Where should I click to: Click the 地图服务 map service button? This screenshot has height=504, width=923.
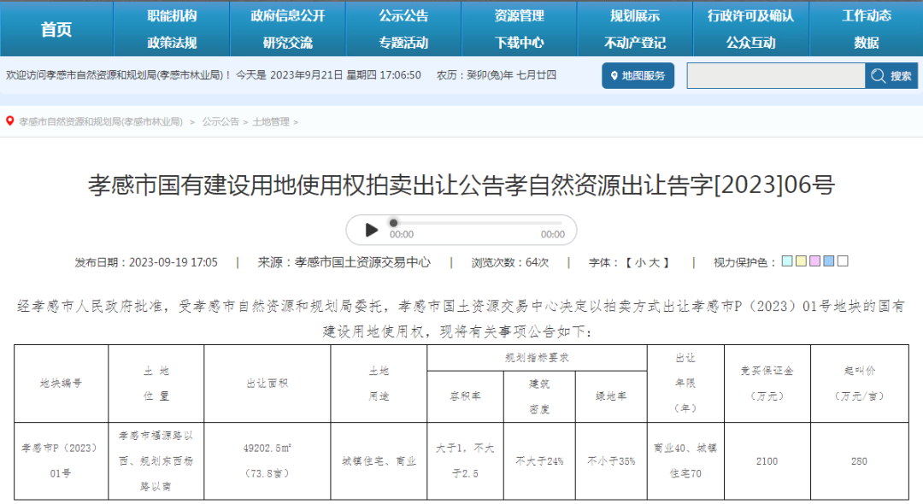(x=638, y=75)
